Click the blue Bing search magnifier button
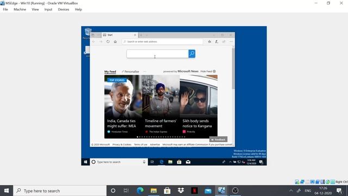The height and width of the screenshot is (196, 348). pyautogui.click(x=192, y=53)
